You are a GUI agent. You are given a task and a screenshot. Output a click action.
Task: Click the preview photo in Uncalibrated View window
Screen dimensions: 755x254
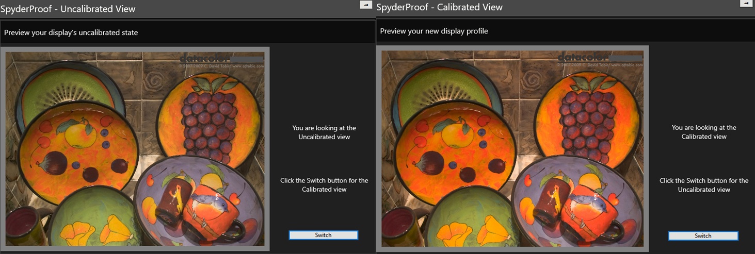pos(135,149)
